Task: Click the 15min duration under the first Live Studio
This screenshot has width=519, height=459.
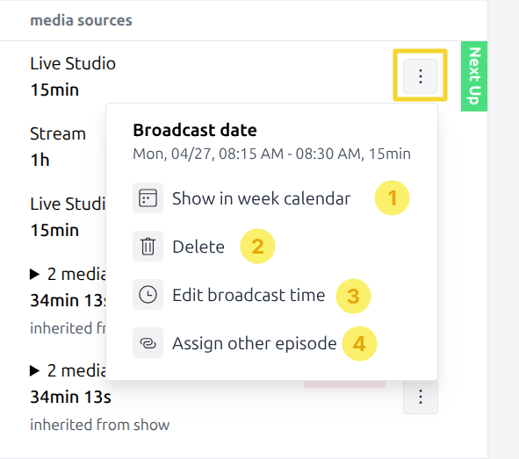Action: [54, 90]
